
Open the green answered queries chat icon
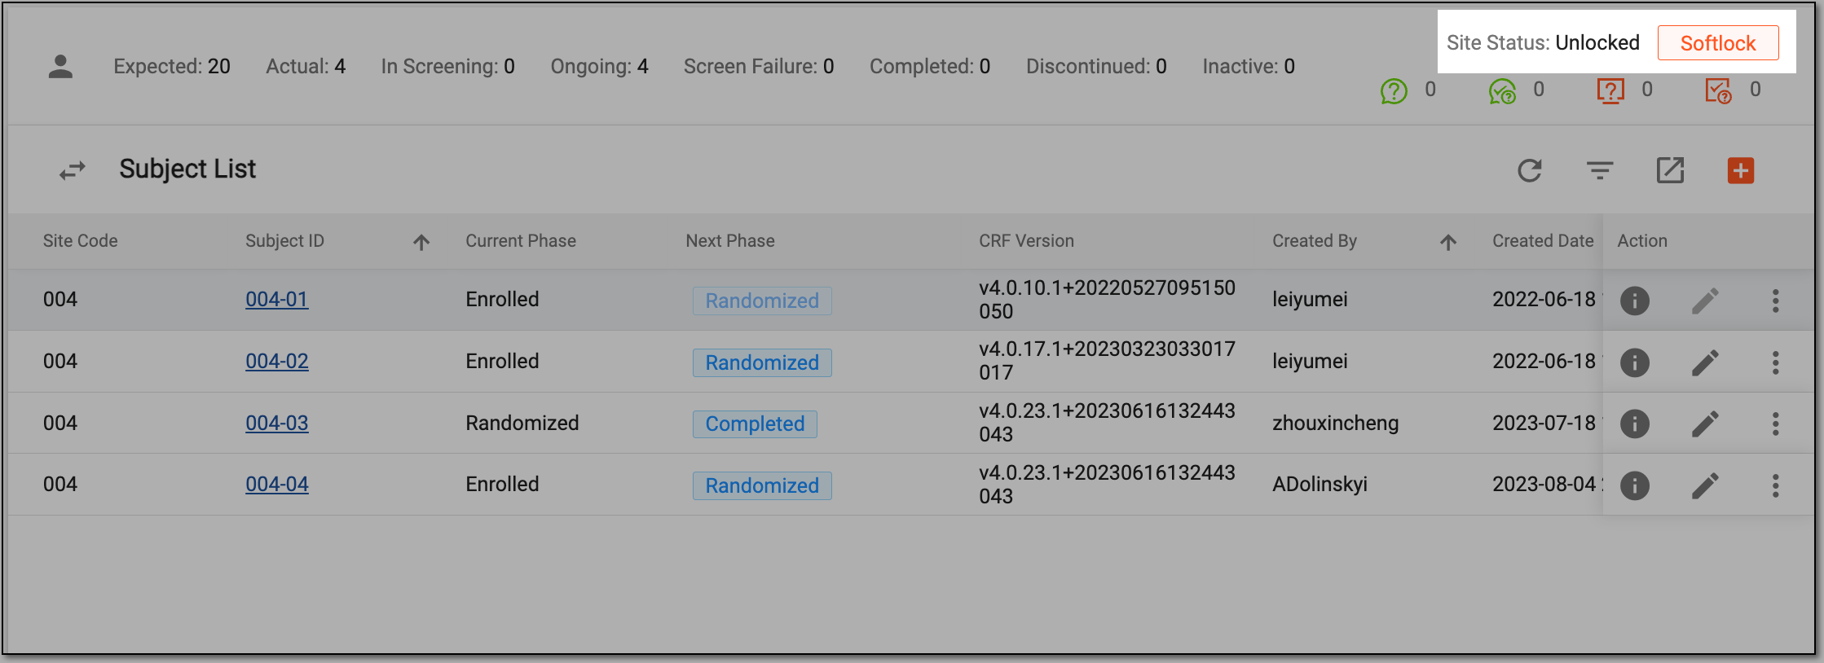click(1502, 90)
